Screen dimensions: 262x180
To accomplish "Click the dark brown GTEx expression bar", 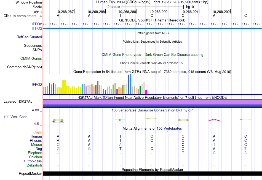I will pos(98,87).
